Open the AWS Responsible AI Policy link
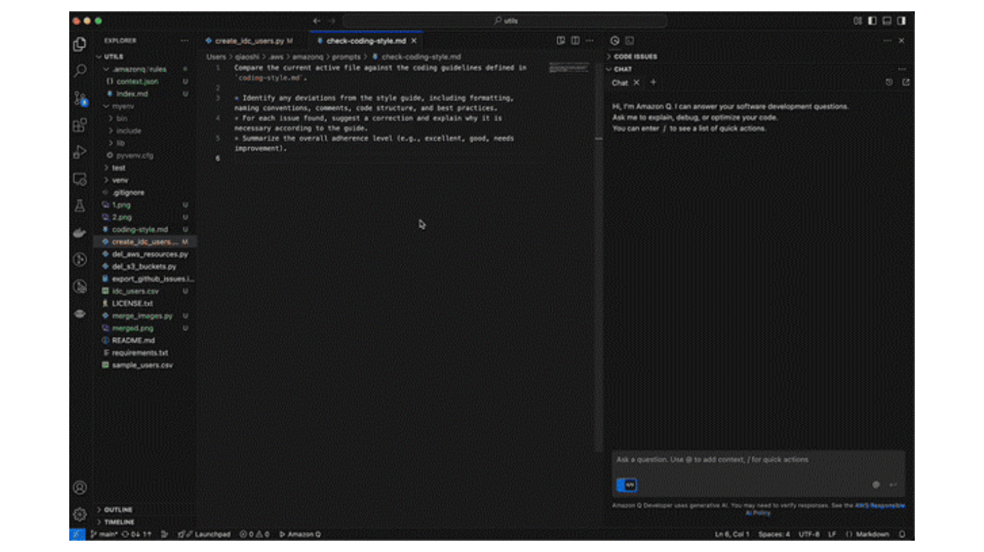984x552 pixels. point(879,506)
